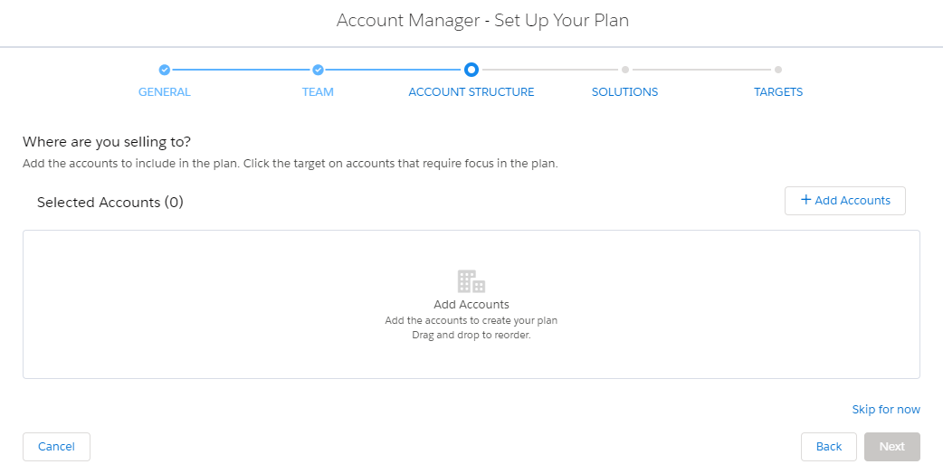The width and height of the screenshot is (943, 474).
Task: Cancel the plan setup
Action: pos(56,446)
